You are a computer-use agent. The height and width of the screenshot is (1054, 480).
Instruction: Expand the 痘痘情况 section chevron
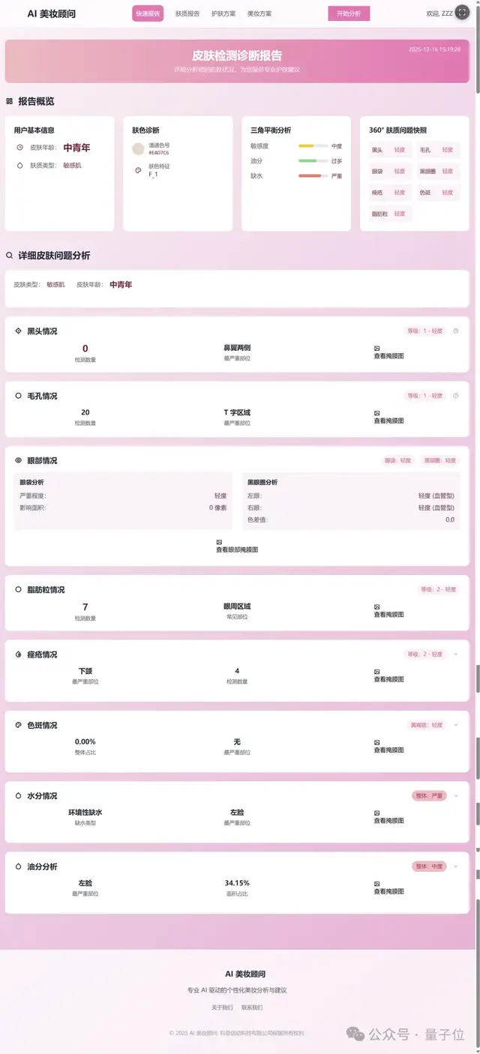click(456, 654)
